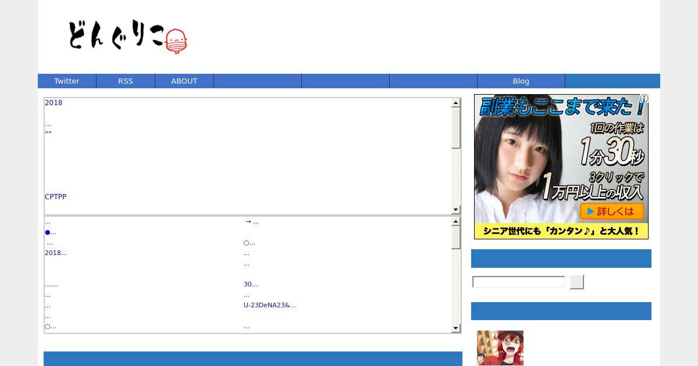
Task: Open the quotation marks link in upper list
Action: click(48, 134)
